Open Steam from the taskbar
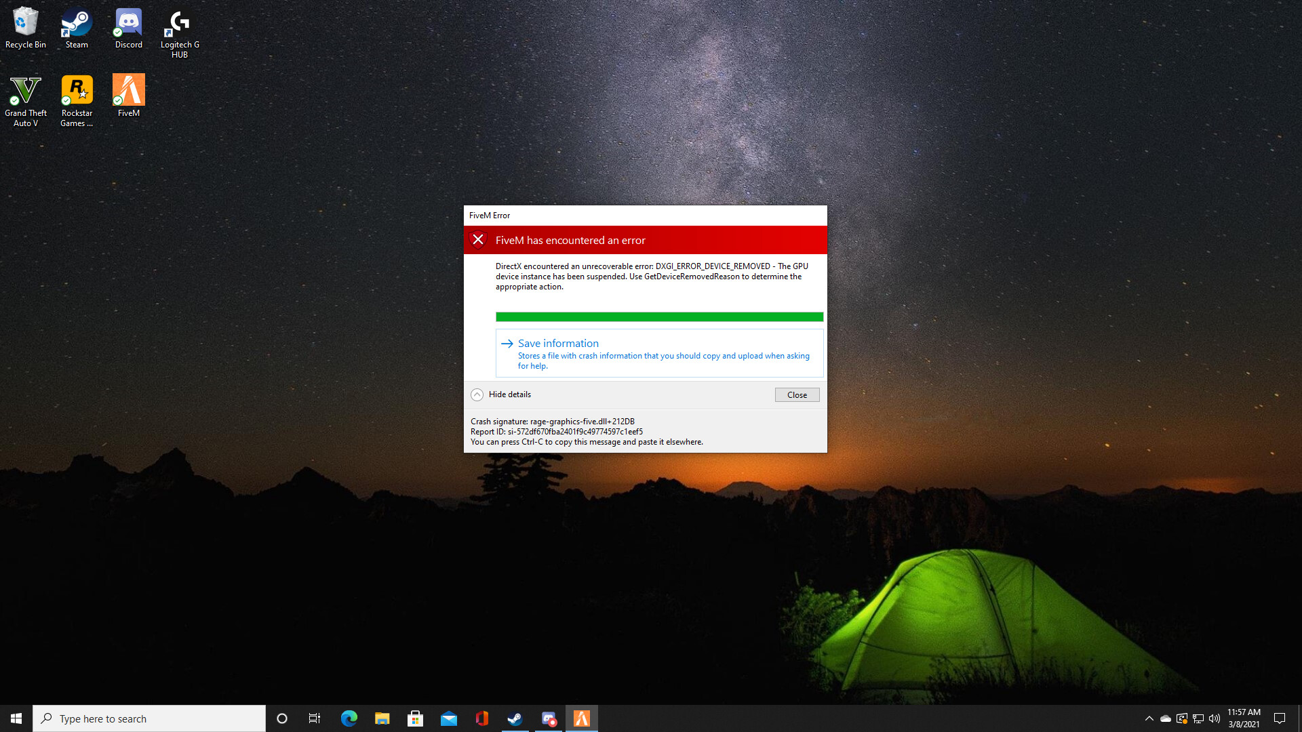The image size is (1302, 732). (515, 718)
